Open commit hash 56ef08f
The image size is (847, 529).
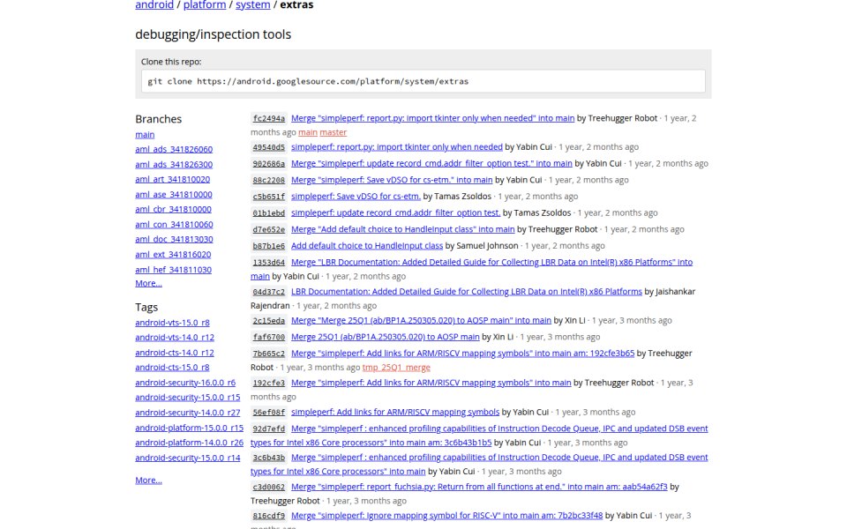point(268,412)
